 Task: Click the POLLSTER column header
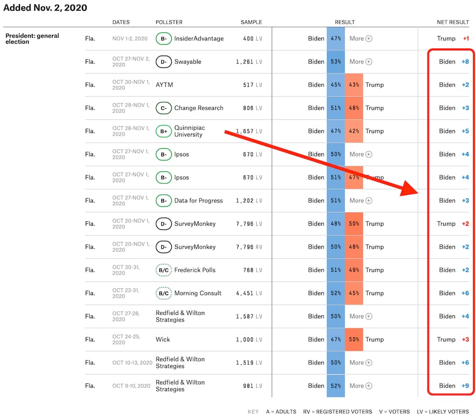(169, 22)
